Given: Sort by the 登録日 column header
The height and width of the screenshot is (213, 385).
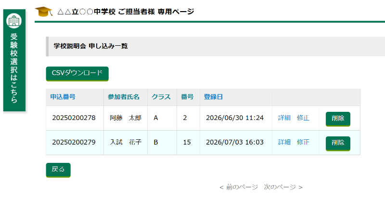Looking at the screenshot, I should [x=213, y=97].
